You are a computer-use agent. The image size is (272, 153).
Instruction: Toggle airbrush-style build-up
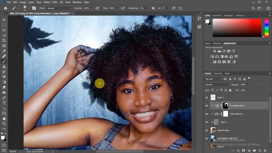click(x=123, y=8)
